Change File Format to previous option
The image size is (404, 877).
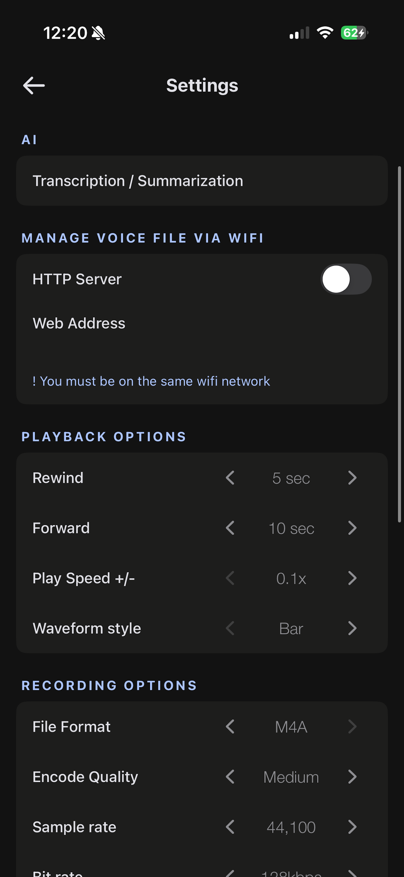[230, 727]
